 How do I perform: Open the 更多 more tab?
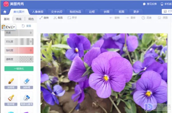click(x=136, y=12)
